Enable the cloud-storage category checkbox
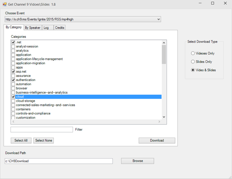 [x=13, y=101]
